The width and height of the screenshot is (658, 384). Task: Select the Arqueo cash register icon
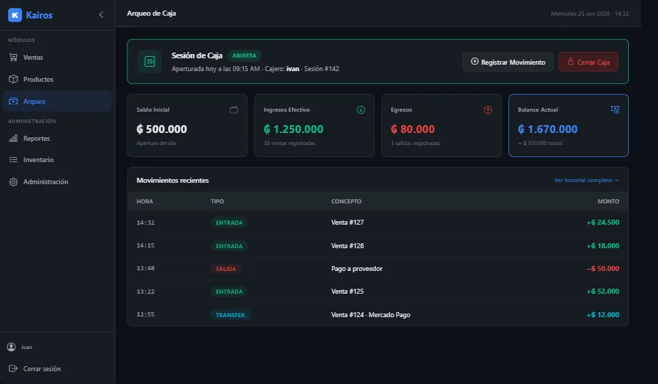coord(14,101)
